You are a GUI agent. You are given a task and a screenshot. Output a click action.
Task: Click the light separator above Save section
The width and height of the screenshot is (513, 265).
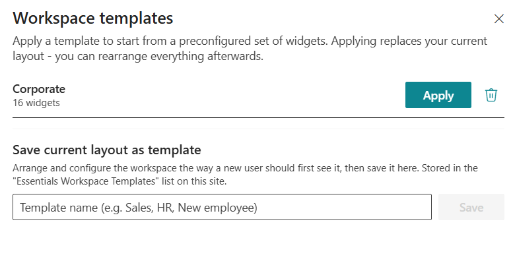pos(258,129)
